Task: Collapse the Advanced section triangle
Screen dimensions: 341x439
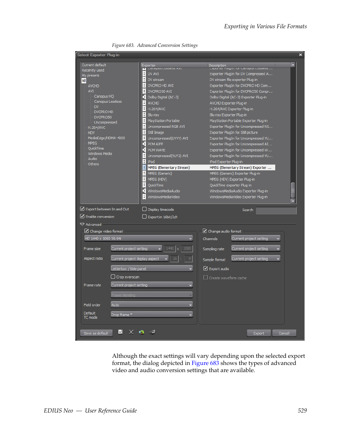Action: [x=82, y=224]
